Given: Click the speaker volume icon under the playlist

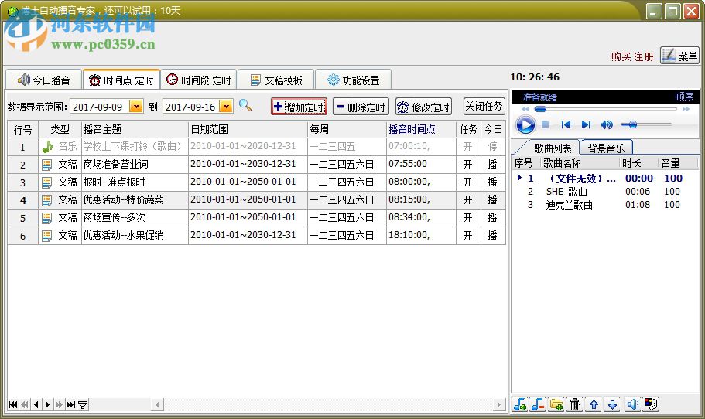Looking at the screenshot, I should click(632, 404).
